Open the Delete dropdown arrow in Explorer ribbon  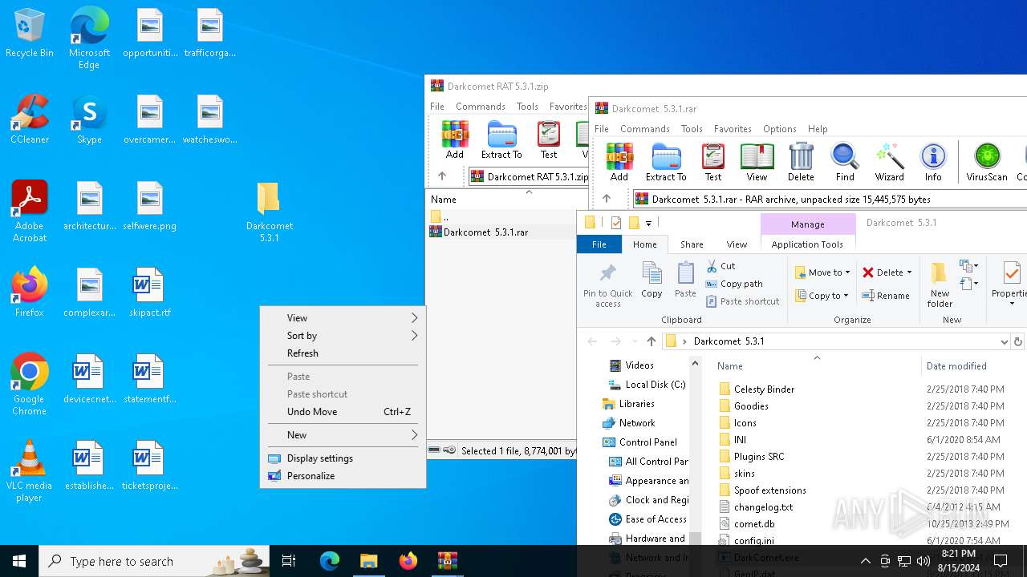909,272
